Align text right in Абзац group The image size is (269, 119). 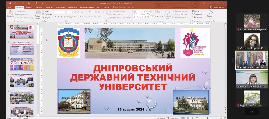[x=92, y=16]
